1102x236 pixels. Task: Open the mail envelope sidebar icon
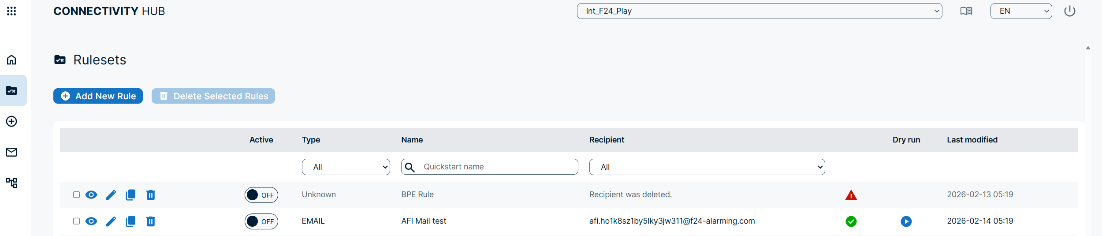pyautogui.click(x=11, y=152)
